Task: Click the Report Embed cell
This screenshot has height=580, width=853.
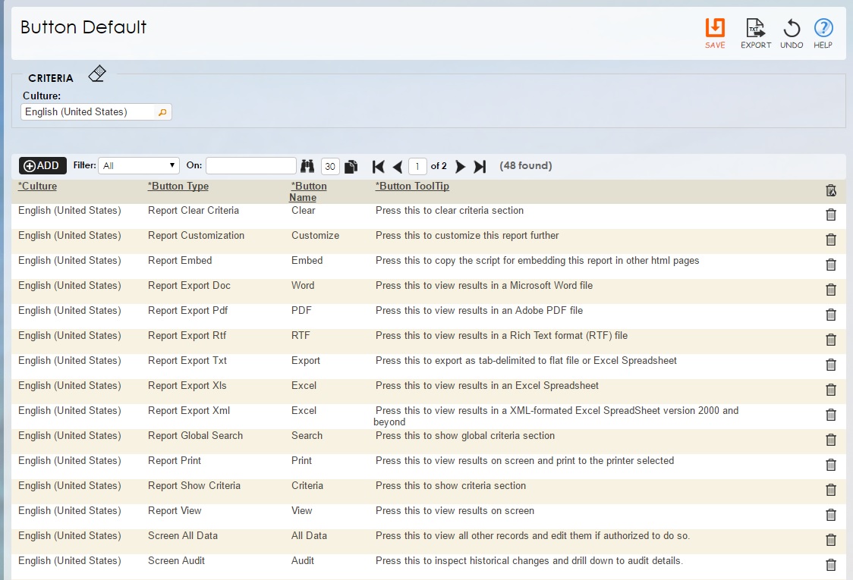Action: (180, 260)
